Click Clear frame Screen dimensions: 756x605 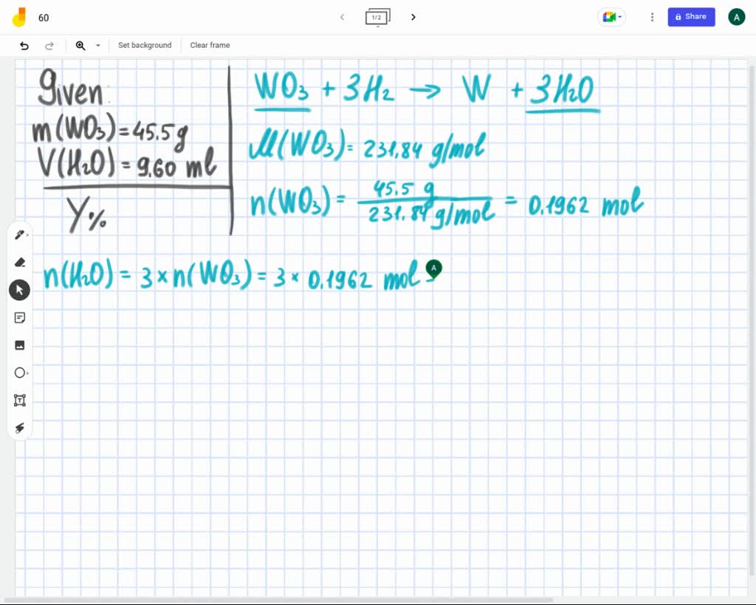(210, 45)
